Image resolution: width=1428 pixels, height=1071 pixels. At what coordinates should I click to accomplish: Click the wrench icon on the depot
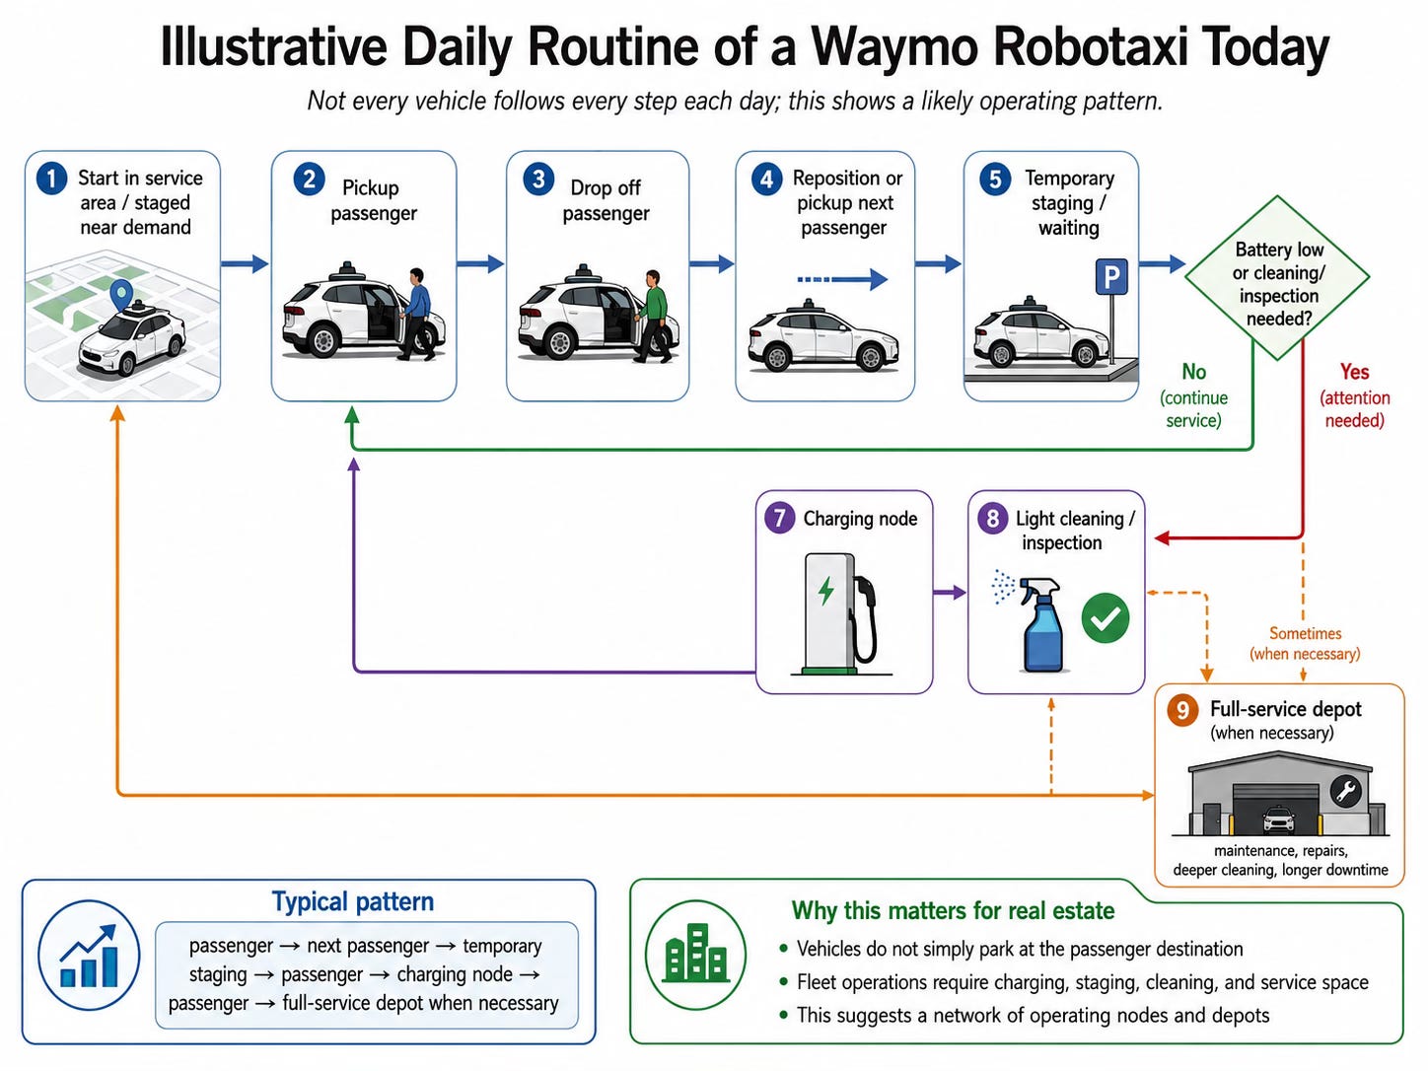[1345, 790]
